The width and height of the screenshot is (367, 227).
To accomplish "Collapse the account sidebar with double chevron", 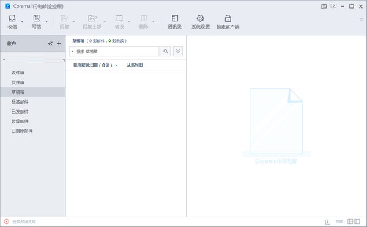I will [50, 43].
